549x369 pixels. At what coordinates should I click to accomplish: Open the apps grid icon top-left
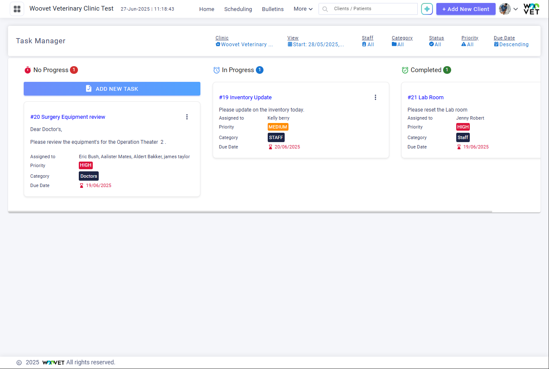point(17,9)
